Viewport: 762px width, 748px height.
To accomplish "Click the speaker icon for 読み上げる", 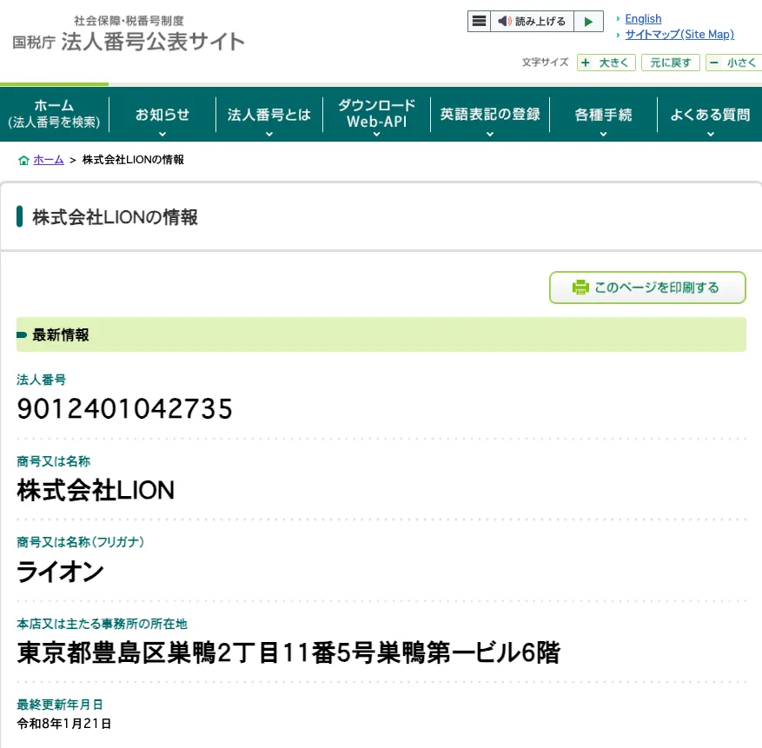I will pyautogui.click(x=505, y=21).
